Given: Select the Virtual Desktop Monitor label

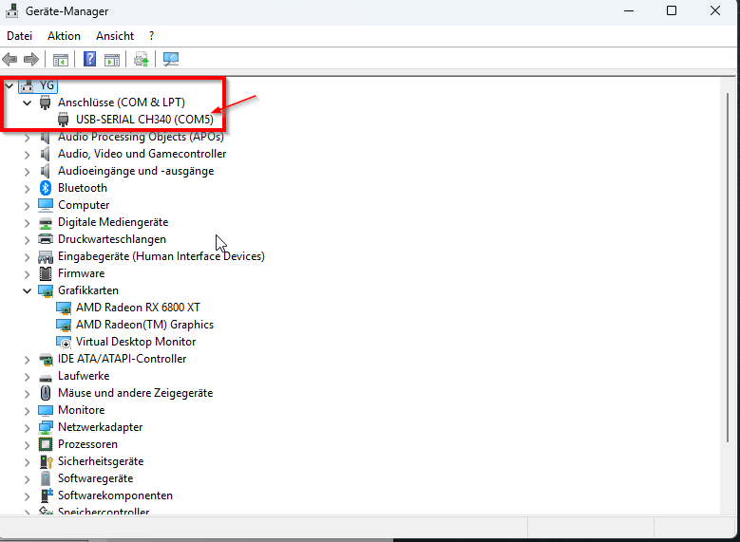Looking at the screenshot, I should pos(136,342).
